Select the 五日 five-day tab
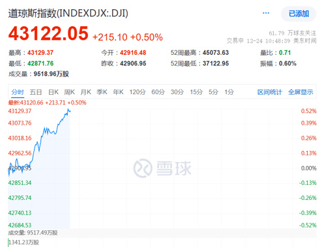This screenshot has height=247, width=326. click(36, 92)
